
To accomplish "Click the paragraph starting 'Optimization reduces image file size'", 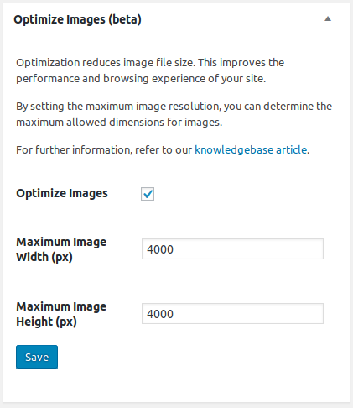I will pos(150,71).
